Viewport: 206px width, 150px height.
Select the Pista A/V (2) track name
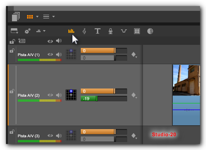point(29,95)
